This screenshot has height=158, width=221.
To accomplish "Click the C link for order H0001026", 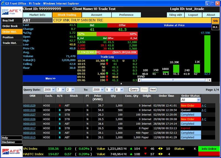I will 205,119.
